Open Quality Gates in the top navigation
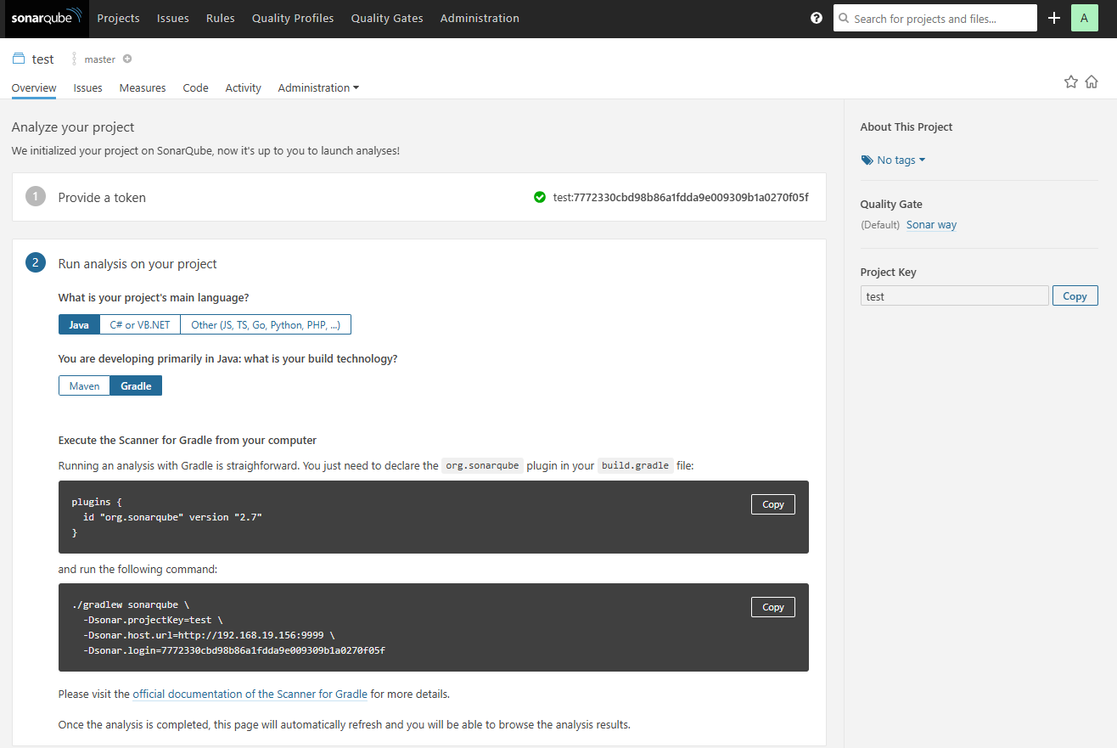 coord(387,18)
